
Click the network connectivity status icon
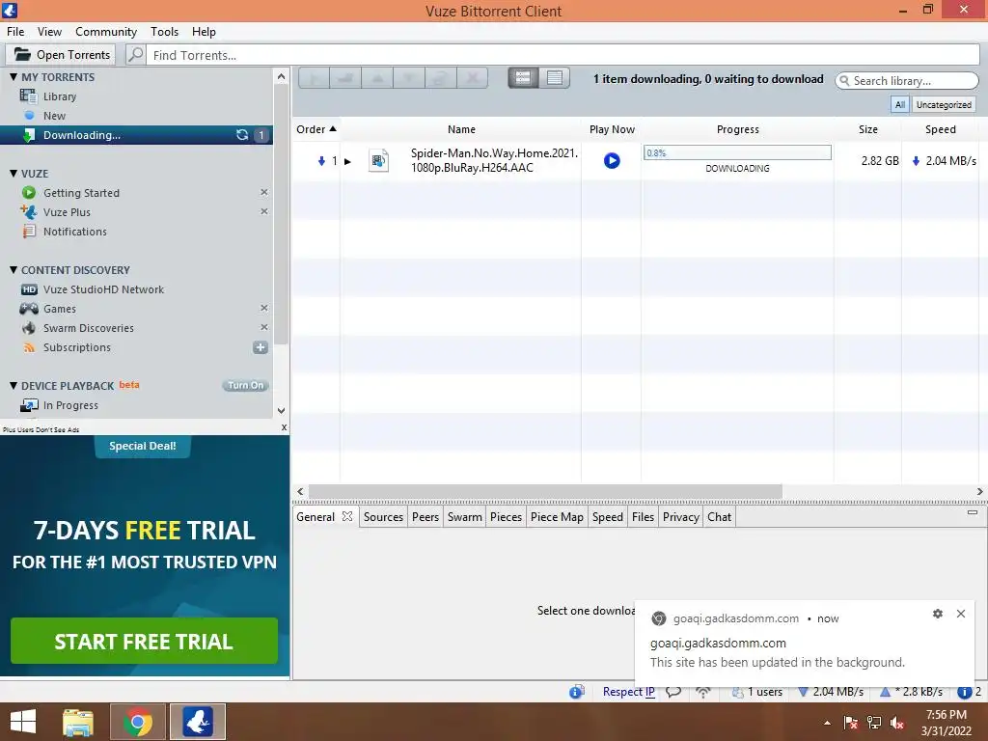point(703,692)
